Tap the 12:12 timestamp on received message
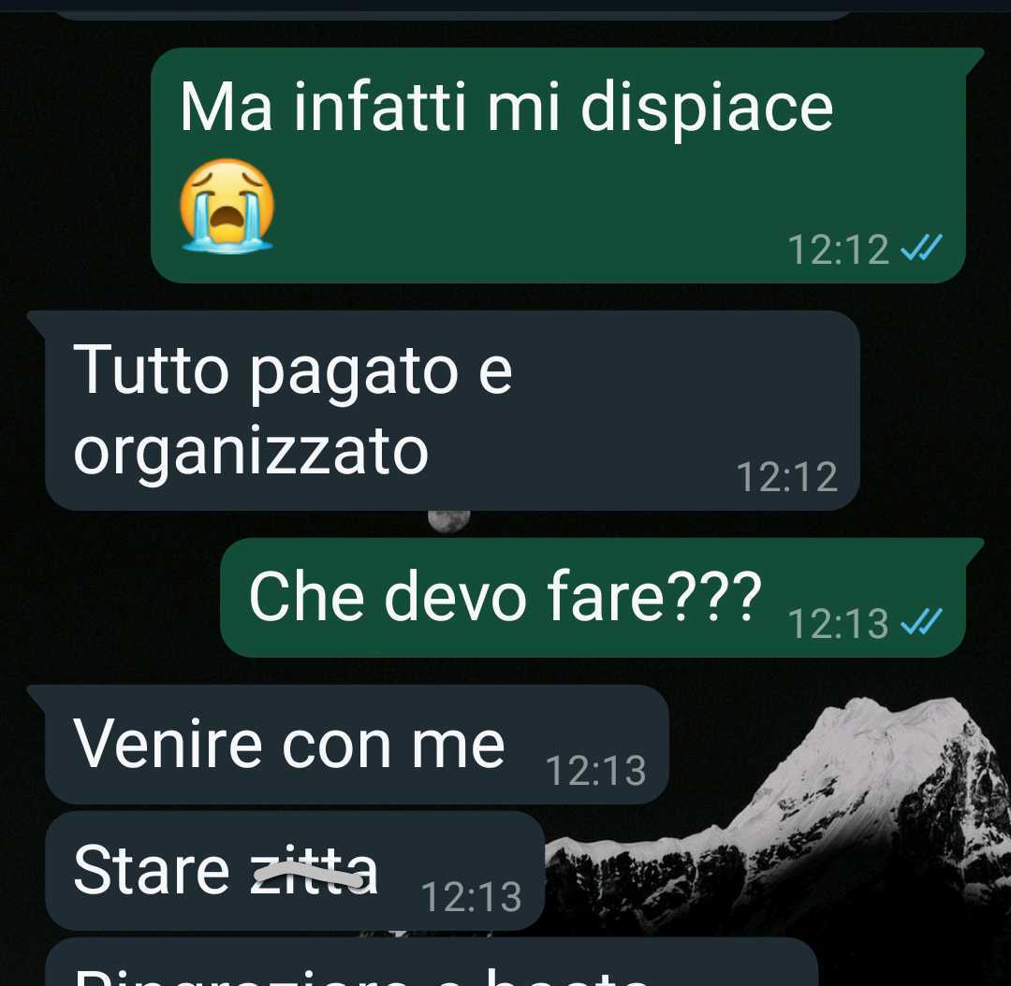The height and width of the screenshot is (986, 1011). tap(786, 477)
